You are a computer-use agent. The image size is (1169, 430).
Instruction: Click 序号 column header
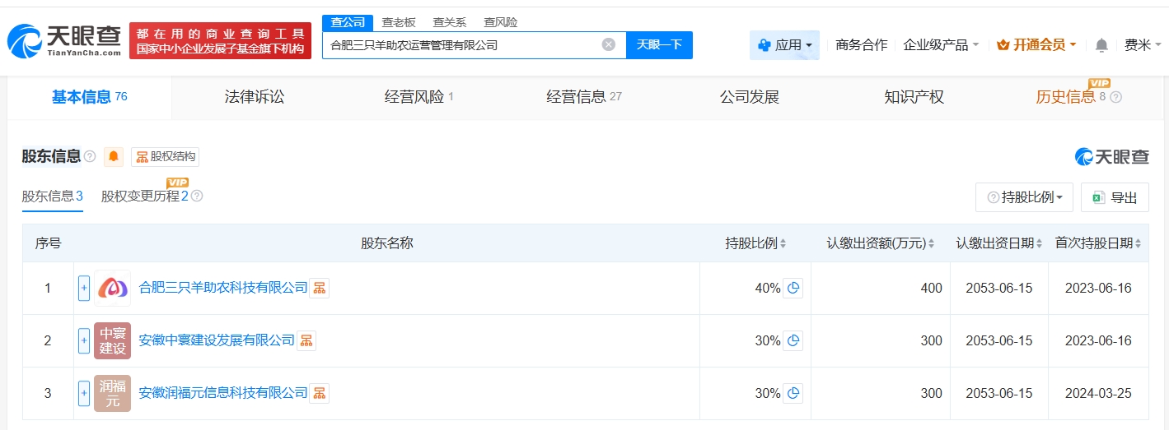(48, 243)
